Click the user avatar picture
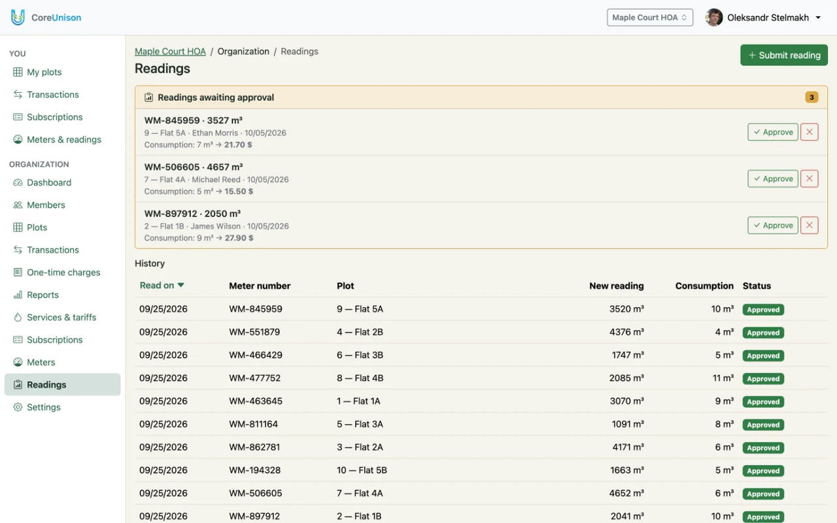Image resolution: width=837 pixels, height=523 pixels. [x=714, y=18]
